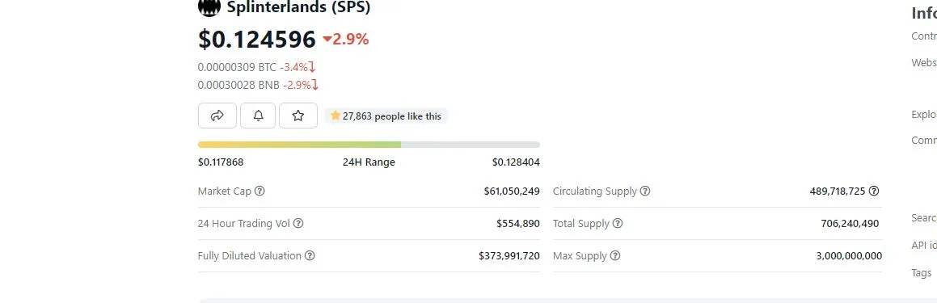Click the share arrow button

[217, 116]
